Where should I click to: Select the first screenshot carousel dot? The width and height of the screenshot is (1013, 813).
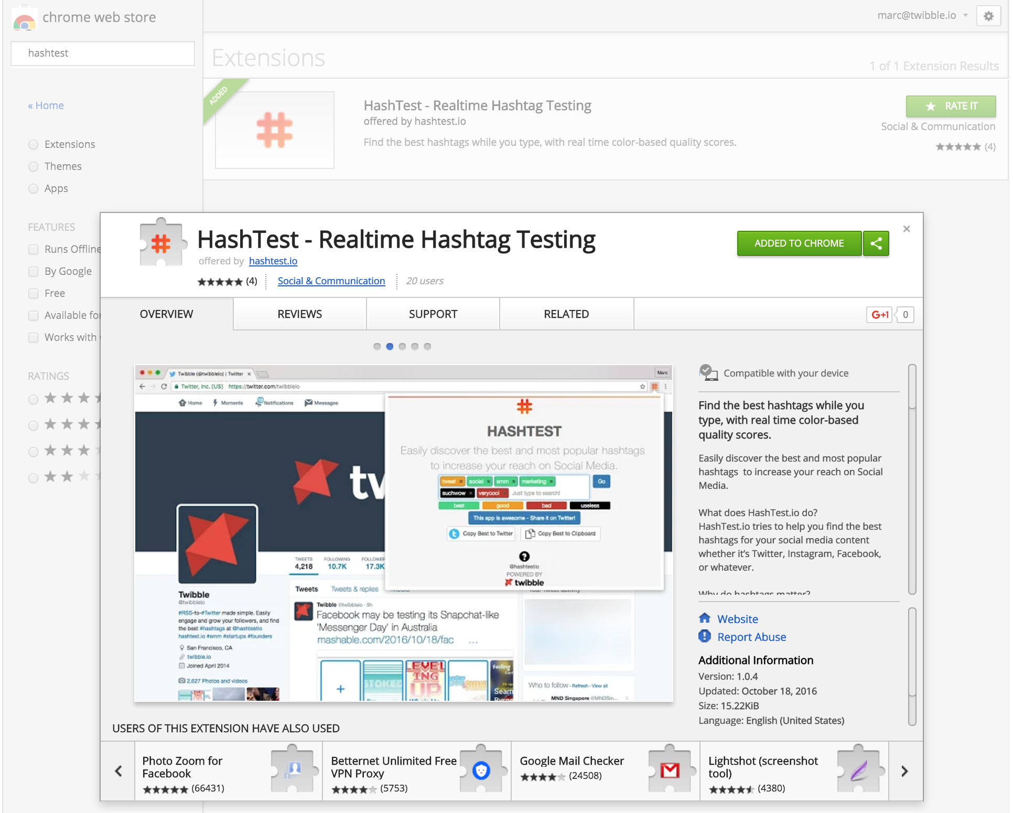[x=377, y=346]
